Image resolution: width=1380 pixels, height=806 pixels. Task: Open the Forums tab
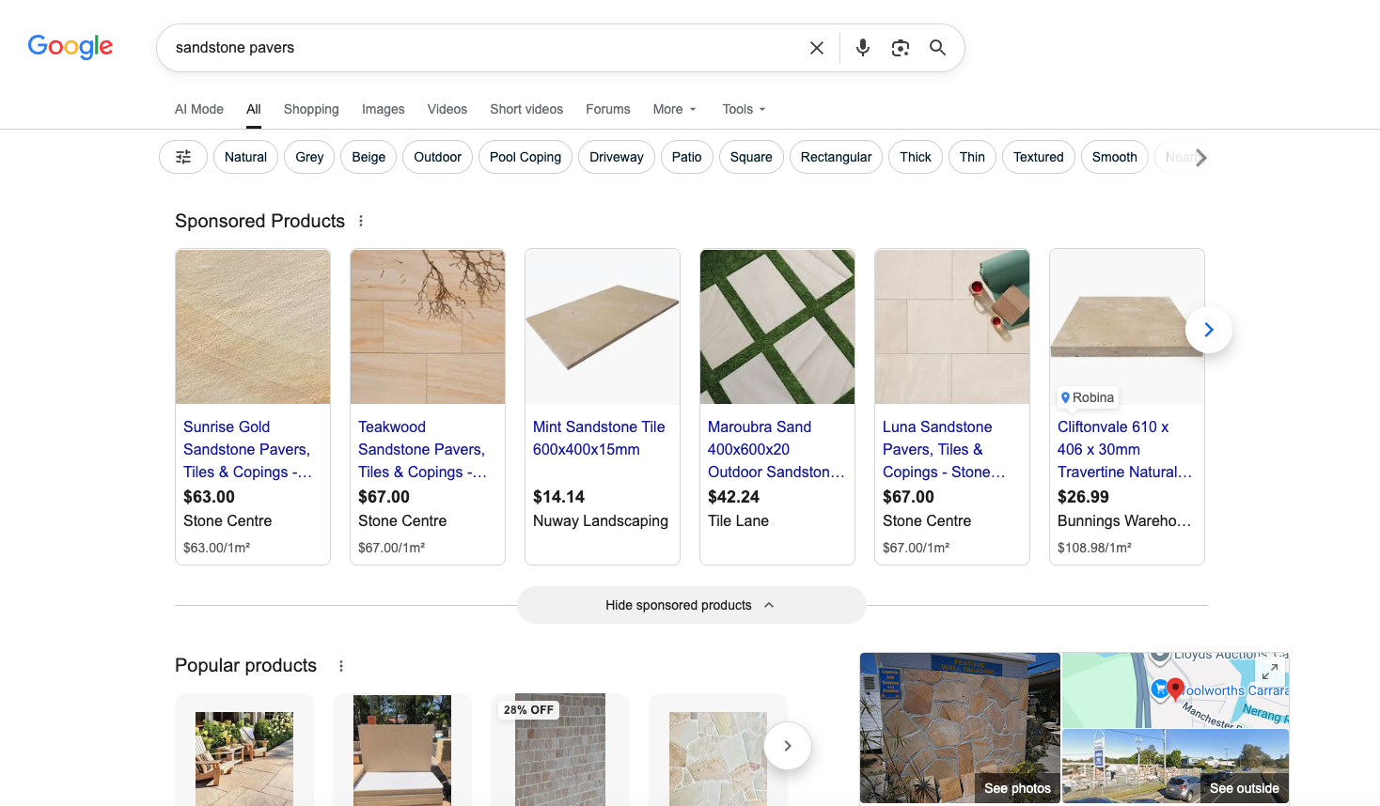[608, 109]
